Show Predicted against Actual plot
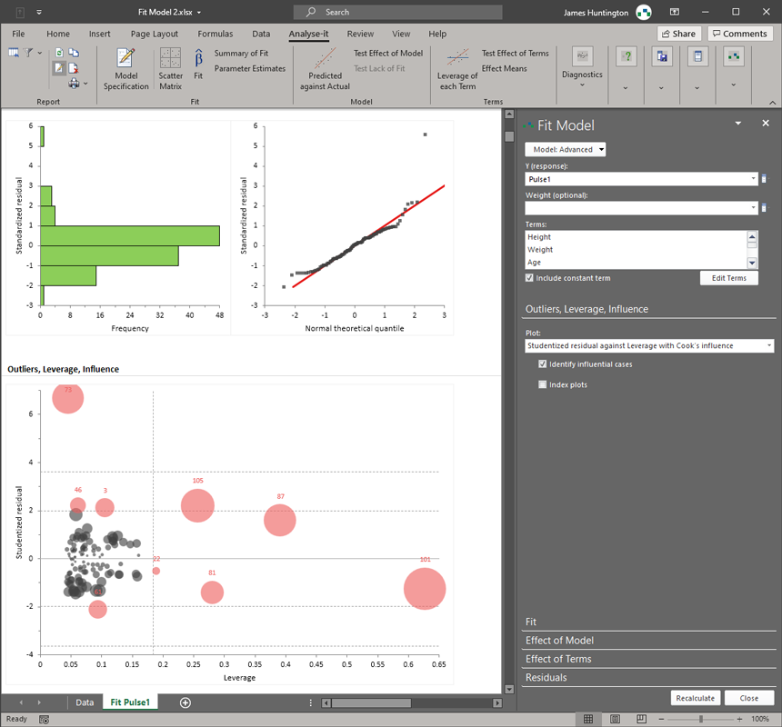The image size is (782, 727). pos(325,68)
